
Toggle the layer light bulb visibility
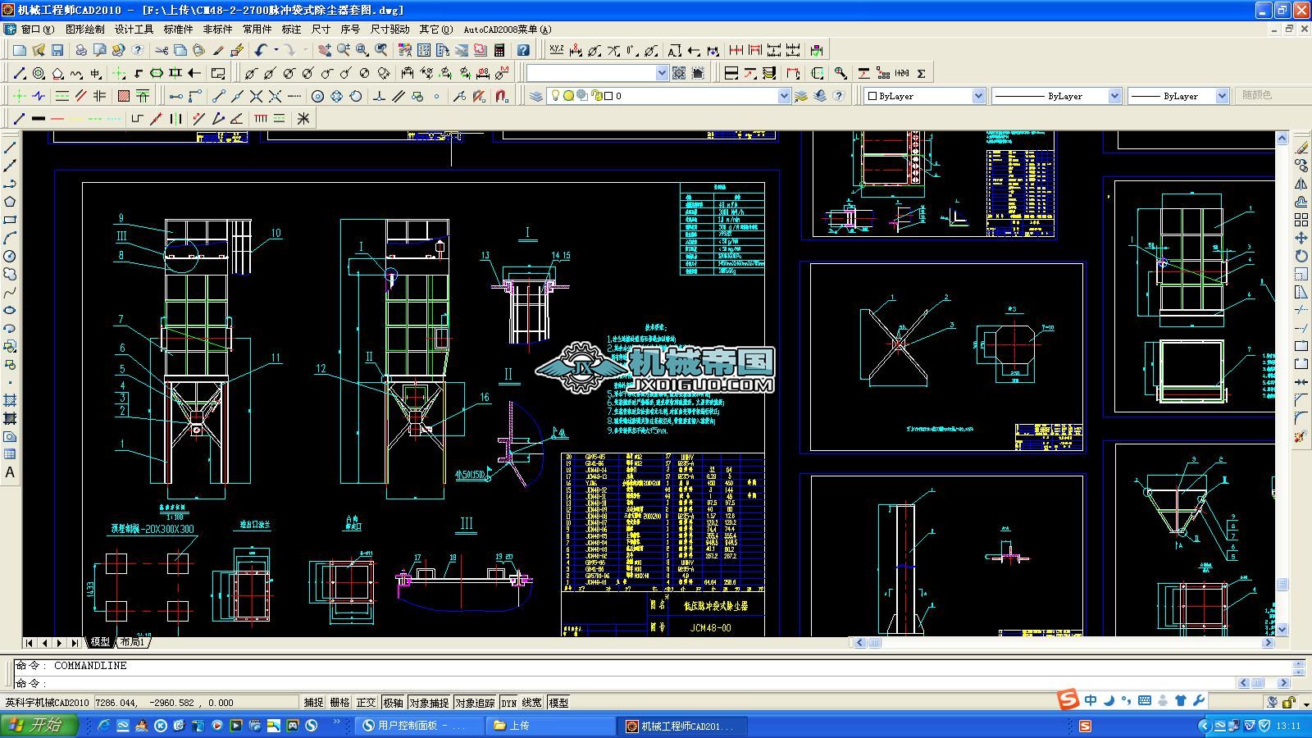tap(556, 96)
